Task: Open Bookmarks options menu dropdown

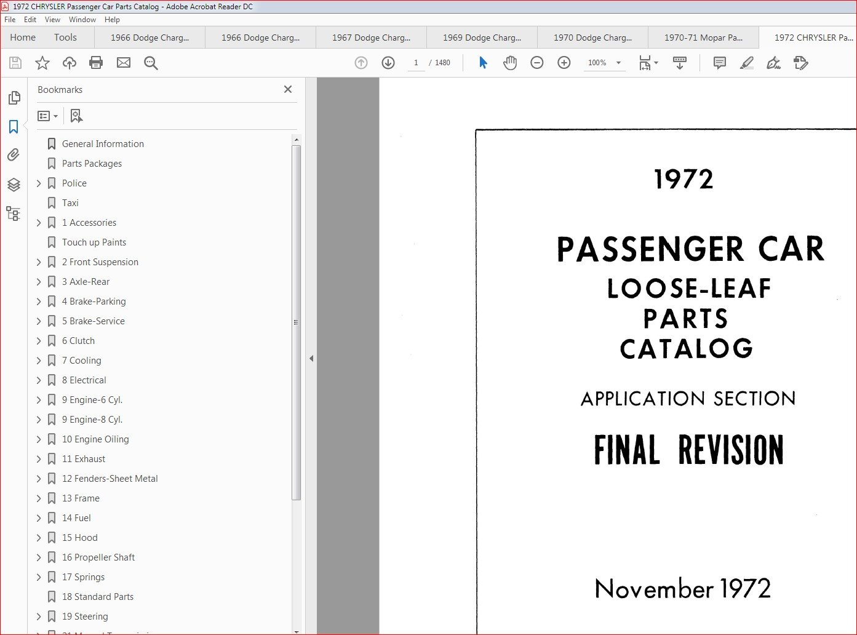Action: pyautogui.click(x=48, y=116)
